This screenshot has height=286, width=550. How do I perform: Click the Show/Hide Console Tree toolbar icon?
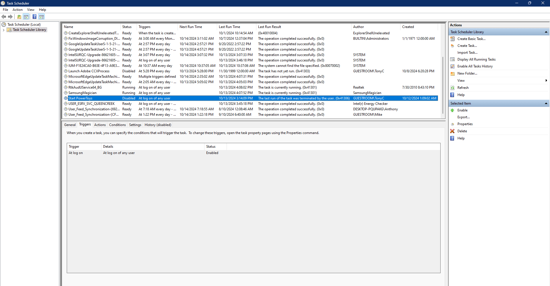[x=26, y=17]
